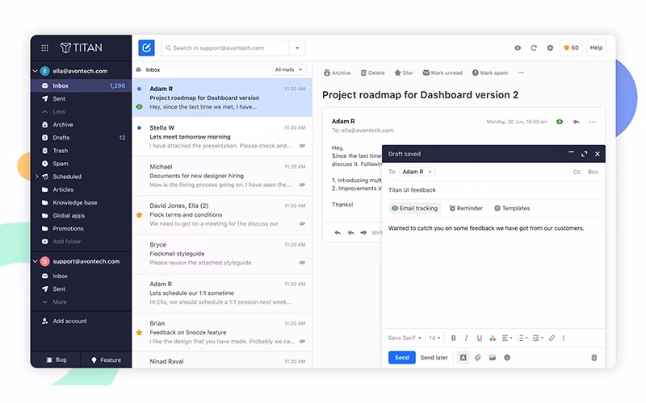This screenshot has height=403, width=646.
Task: Collapse folders with the Less option
Action: 54,112
